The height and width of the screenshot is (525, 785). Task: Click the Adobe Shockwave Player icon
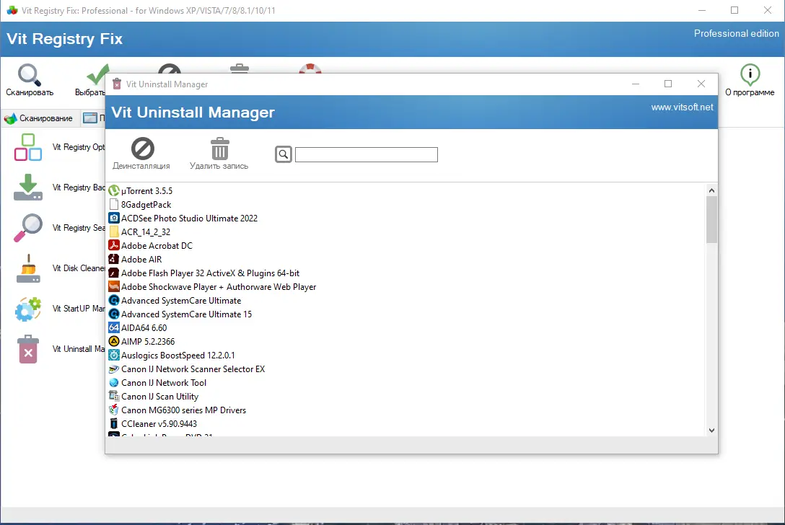(114, 287)
